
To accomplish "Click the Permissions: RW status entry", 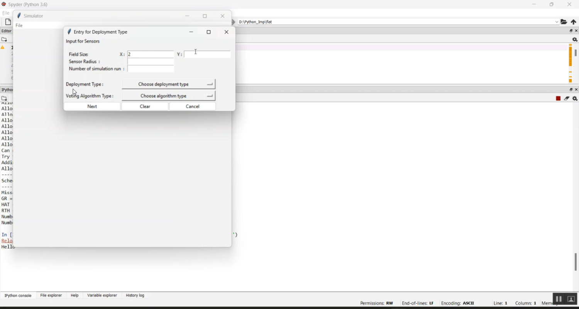I will click(x=377, y=304).
